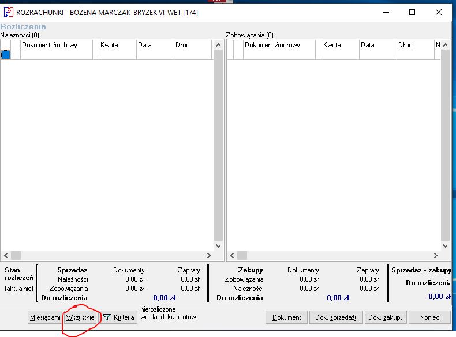Open the Dokument button

[x=287, y=317]
